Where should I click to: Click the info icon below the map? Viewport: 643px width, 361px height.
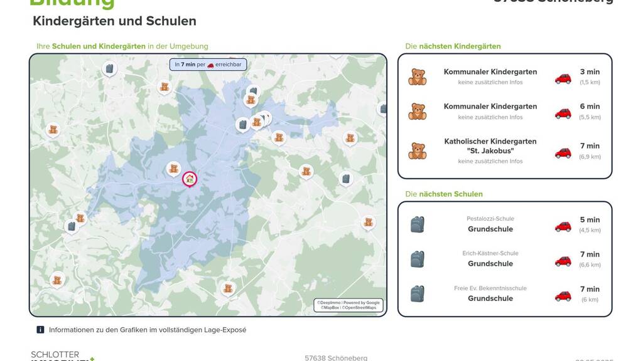40,330
